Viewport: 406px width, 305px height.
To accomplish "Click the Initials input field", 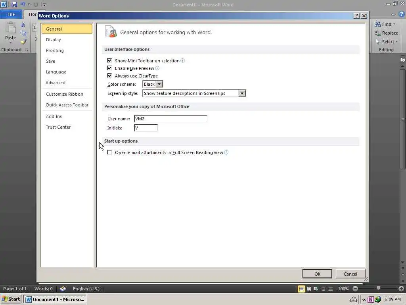I will (146, 127).
